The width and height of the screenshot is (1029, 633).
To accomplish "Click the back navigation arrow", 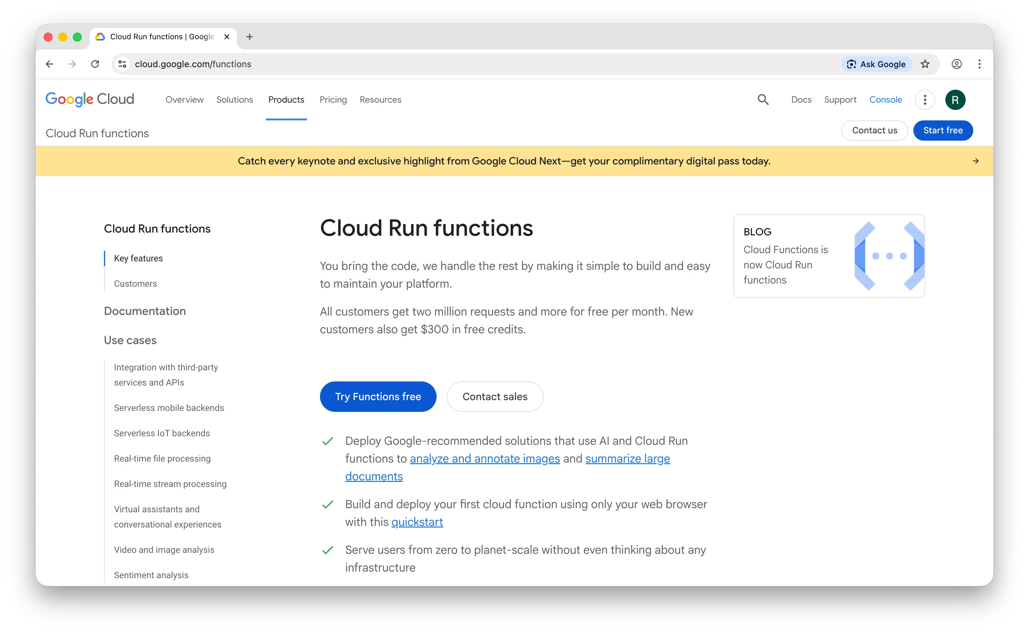I will point(49,64).
